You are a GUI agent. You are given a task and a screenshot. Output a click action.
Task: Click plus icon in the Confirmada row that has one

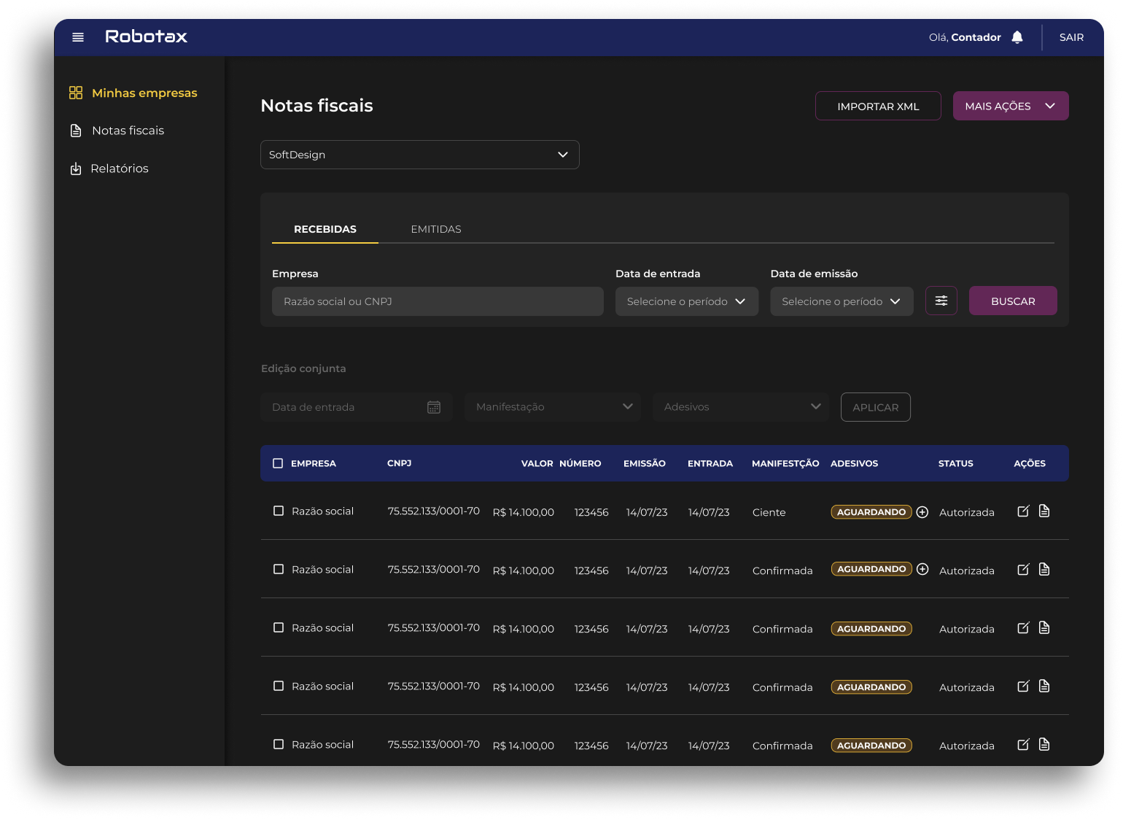(922, 569)
